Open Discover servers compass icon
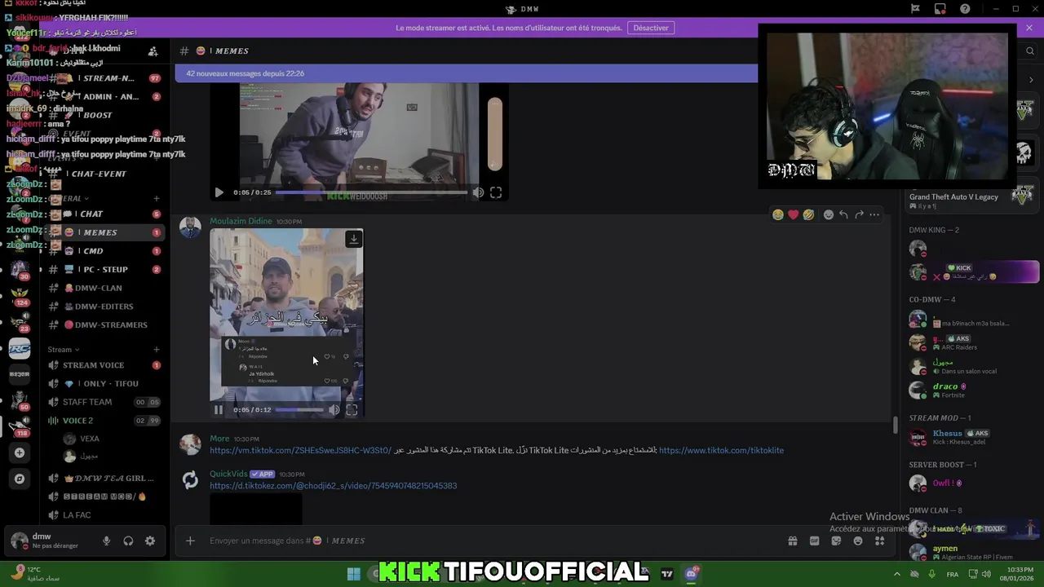The image size is (1044, 587). pos(20,479)
